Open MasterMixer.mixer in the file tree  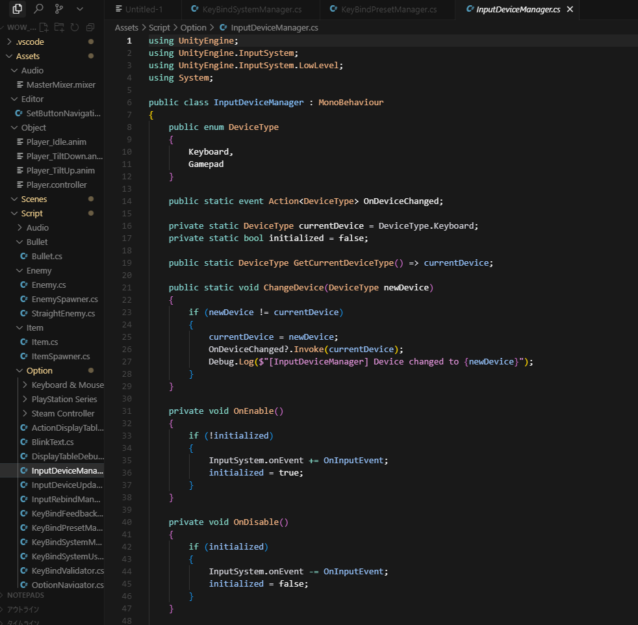tap(60, 84)
